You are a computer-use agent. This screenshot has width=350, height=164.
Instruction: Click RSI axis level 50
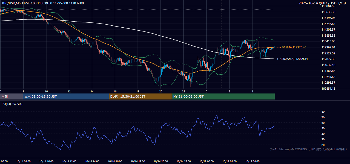323,128
